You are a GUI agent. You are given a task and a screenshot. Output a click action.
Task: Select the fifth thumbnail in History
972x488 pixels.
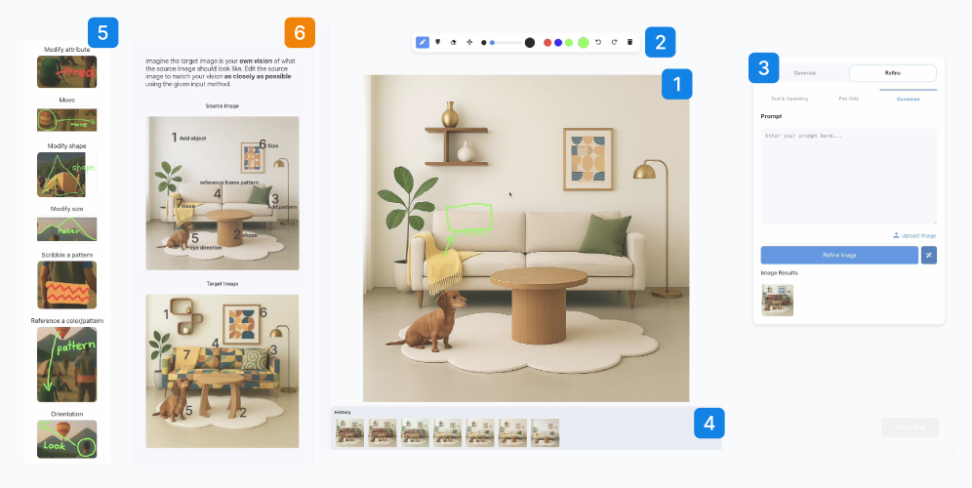tap(480, 432)
